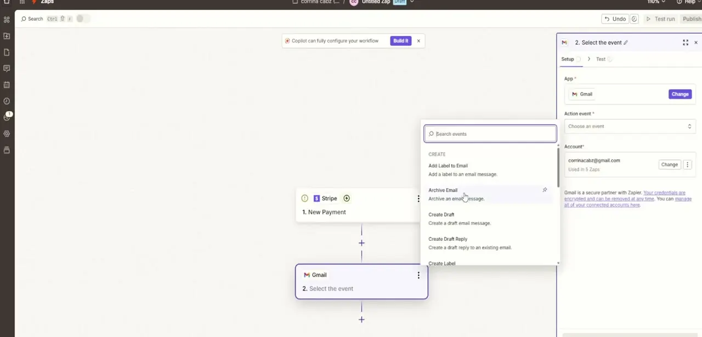
Task: Click the warning icon on the Stripe step
Action: click(x=305, y=199)
